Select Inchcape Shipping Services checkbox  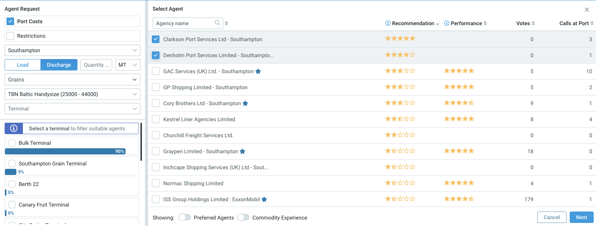point(155,167)
